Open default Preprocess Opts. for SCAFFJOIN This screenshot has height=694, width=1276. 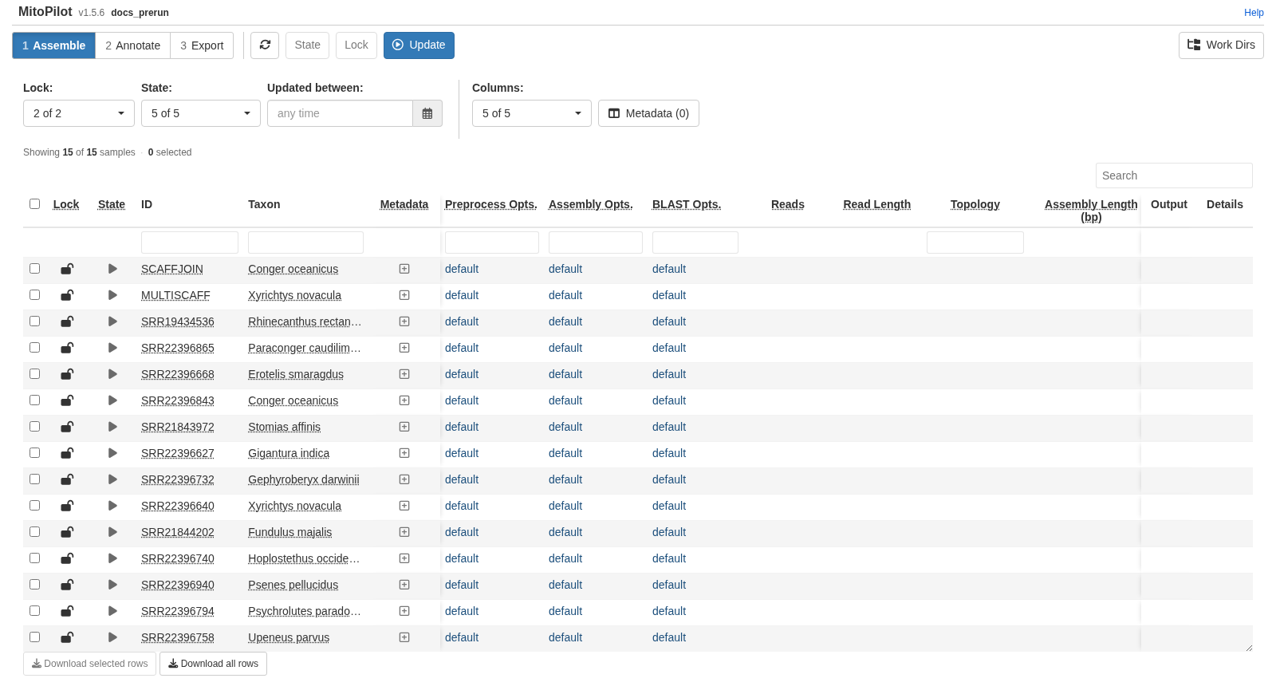[462, 269]
